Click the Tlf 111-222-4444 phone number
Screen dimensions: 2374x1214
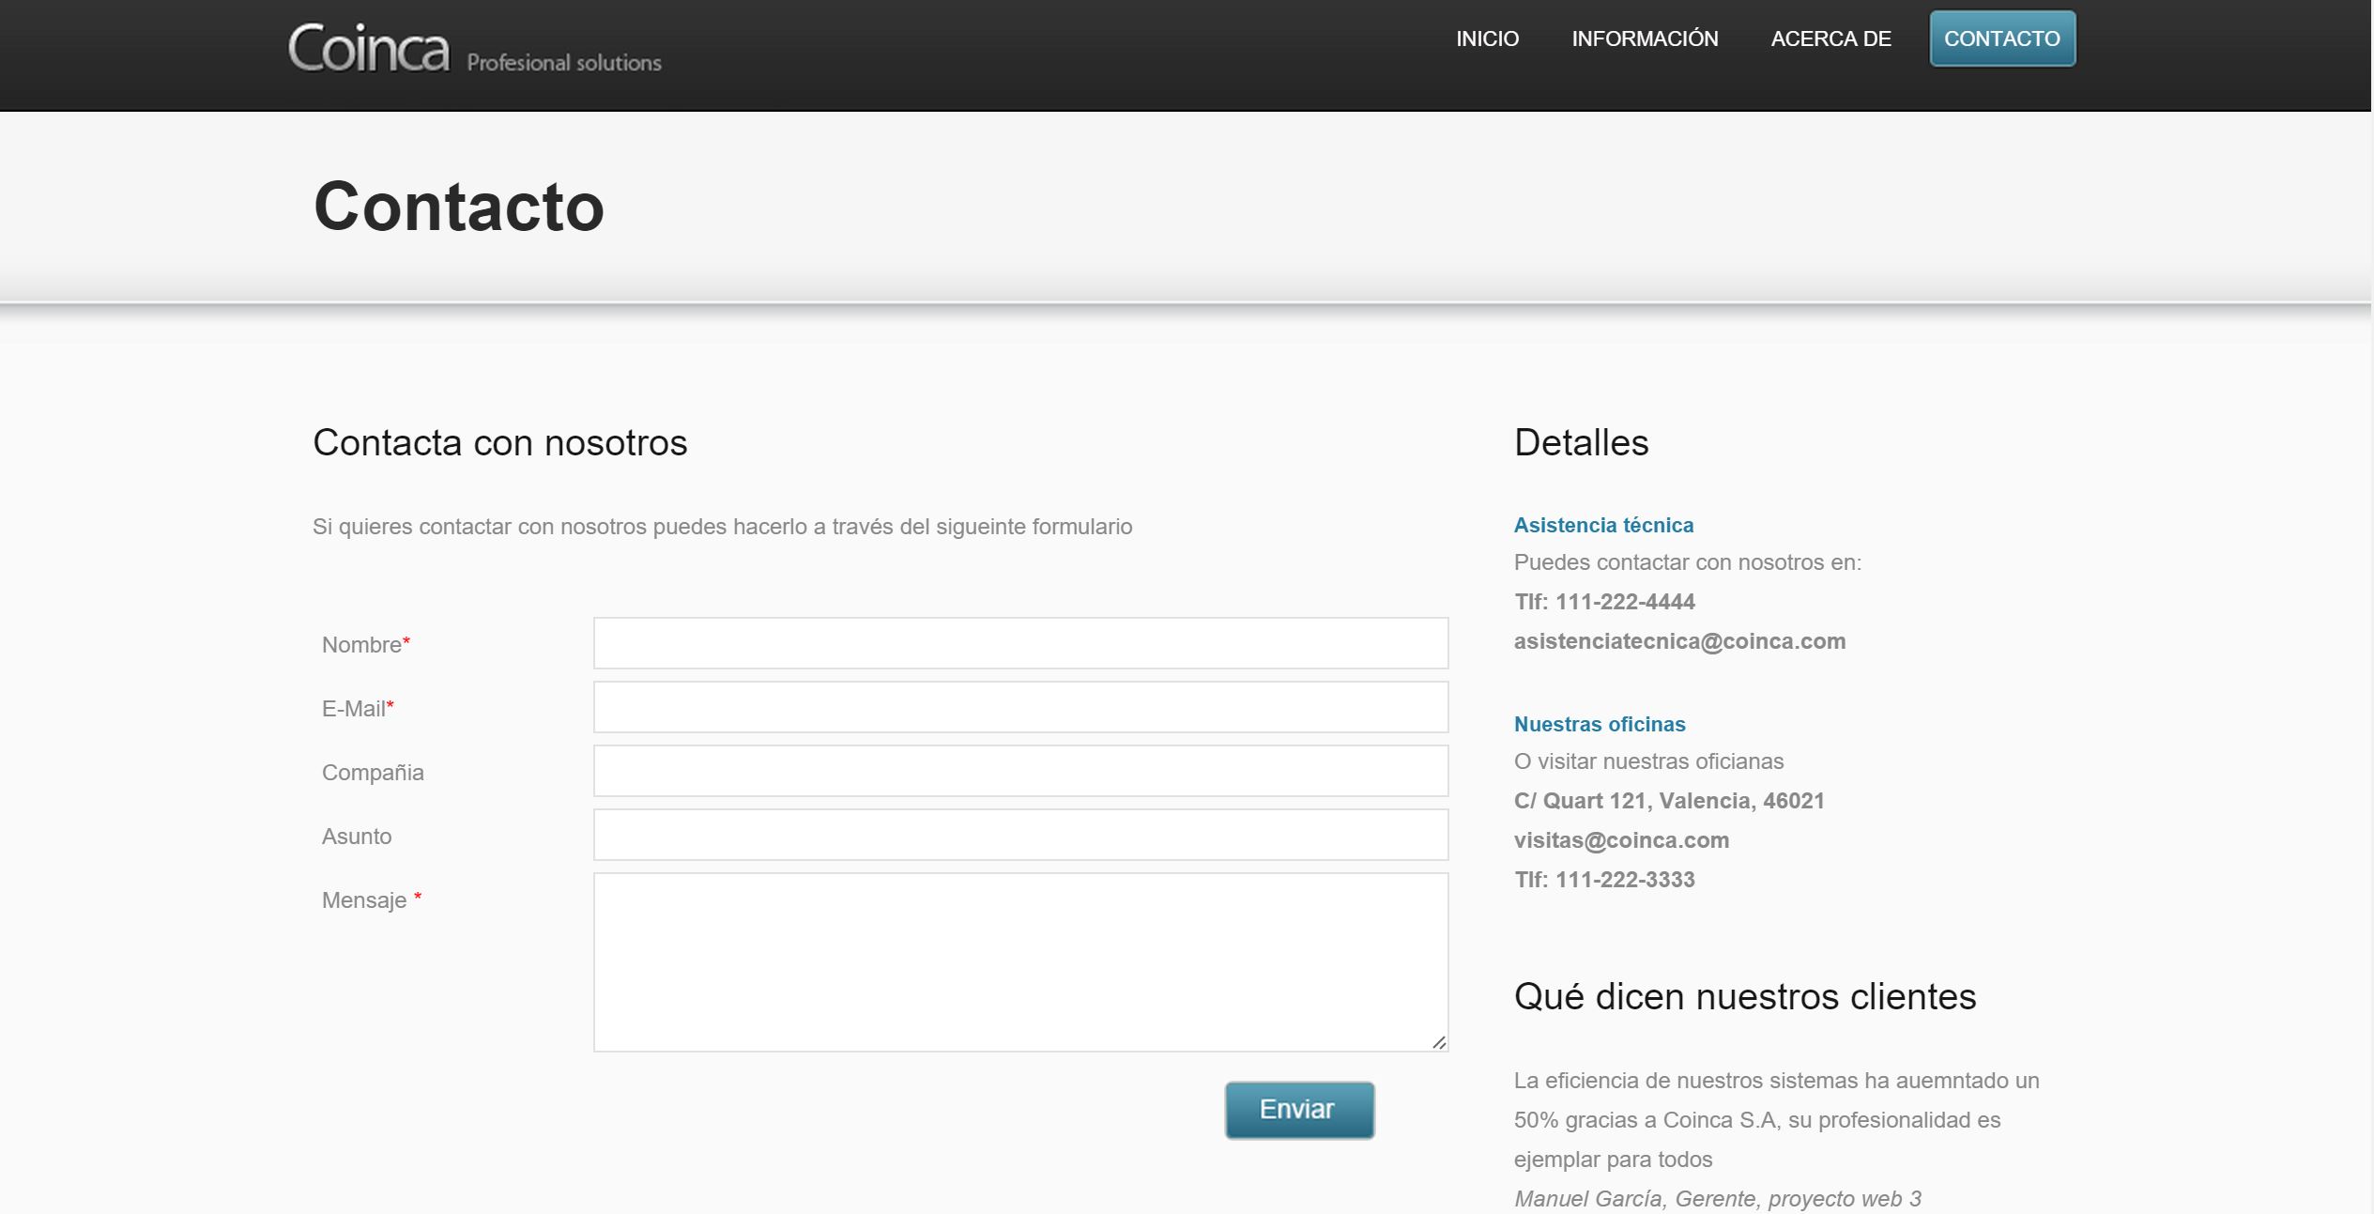click(1604, 602)
